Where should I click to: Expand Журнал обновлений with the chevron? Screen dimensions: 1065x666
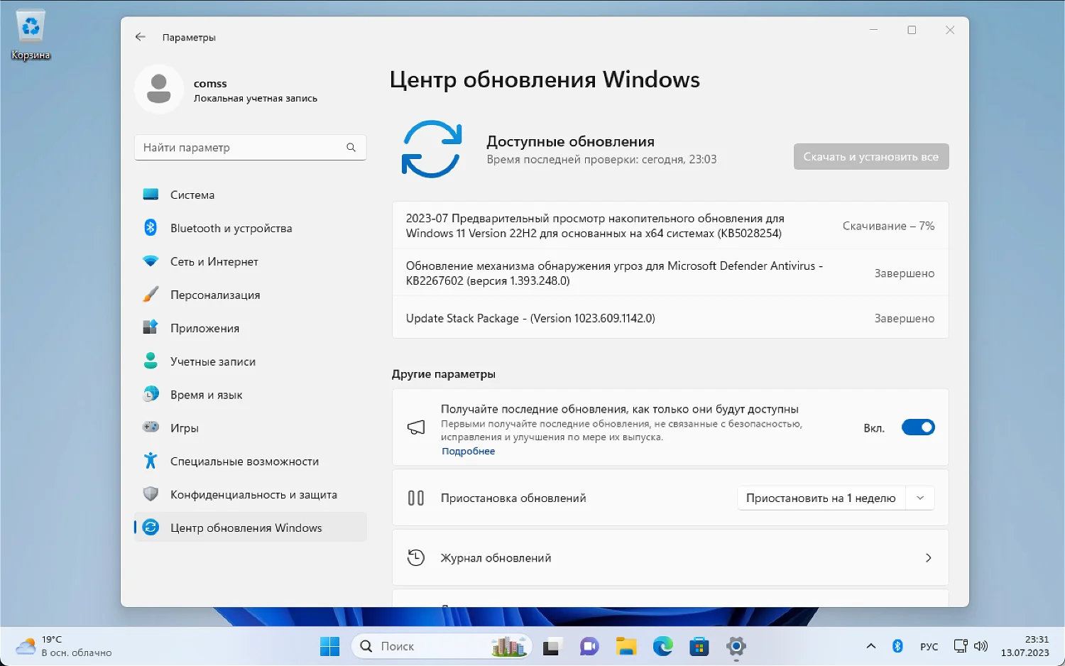tap(928, 558)
